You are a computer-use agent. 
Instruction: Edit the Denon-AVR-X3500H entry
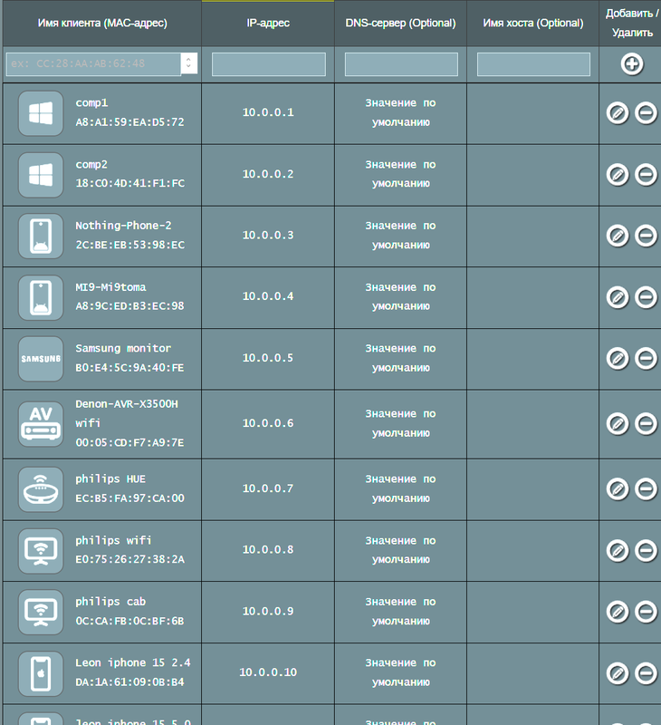(x=618, y=423)
